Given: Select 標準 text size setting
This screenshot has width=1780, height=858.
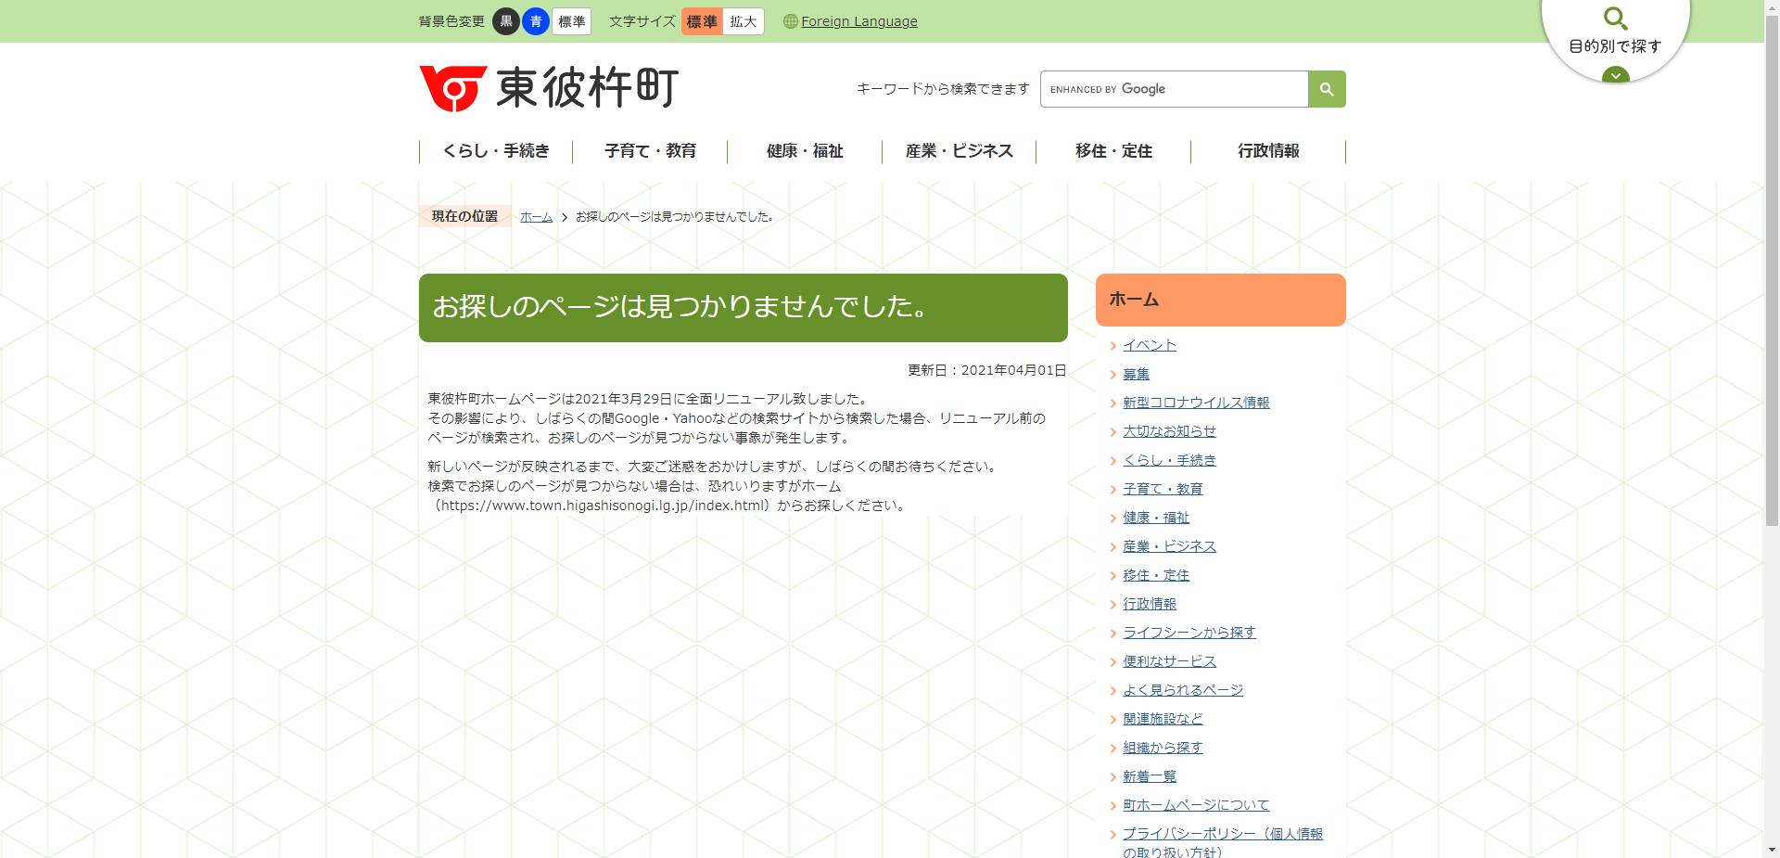Looking at the screenshot, I should 701,20.
